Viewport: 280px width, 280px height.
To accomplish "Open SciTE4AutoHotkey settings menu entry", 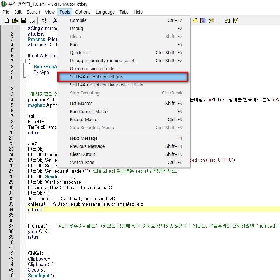I will [123, 77].
